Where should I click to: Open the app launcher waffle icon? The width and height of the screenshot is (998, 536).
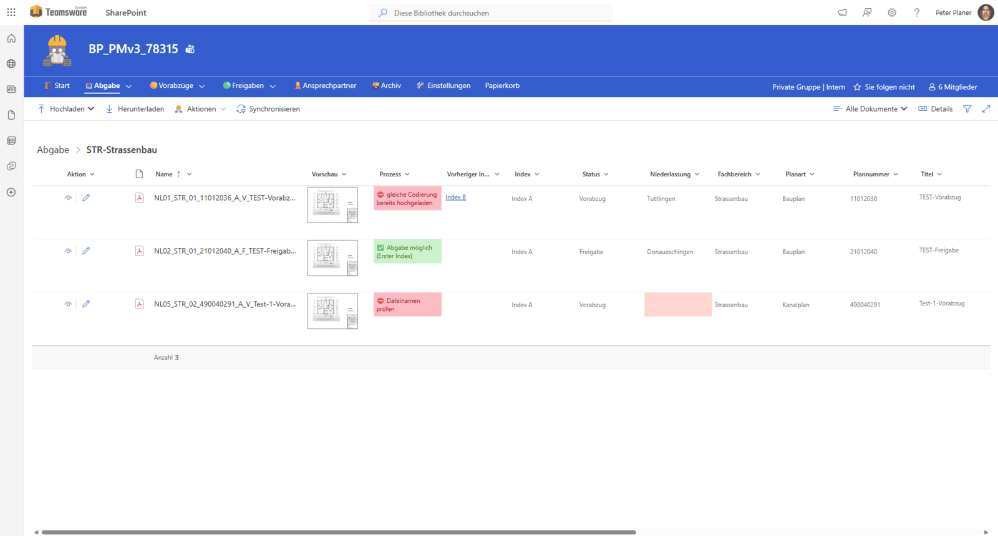point(11,12)
